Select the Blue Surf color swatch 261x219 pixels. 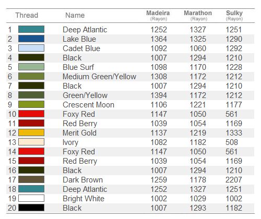pos(31,67)
